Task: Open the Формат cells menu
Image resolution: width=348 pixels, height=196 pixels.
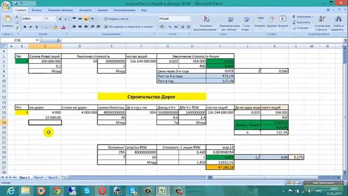Action: tap(283, 22)
